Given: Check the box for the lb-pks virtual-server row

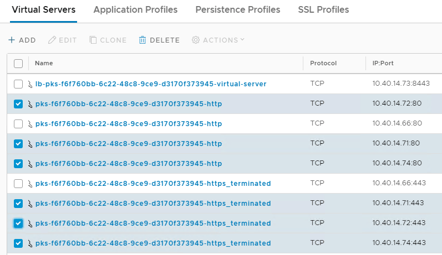Looking at the screenshot, I should click(x=18, y=84).
